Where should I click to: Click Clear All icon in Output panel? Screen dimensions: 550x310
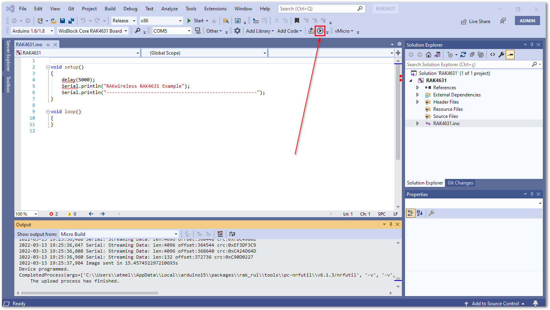click(220, 234)
